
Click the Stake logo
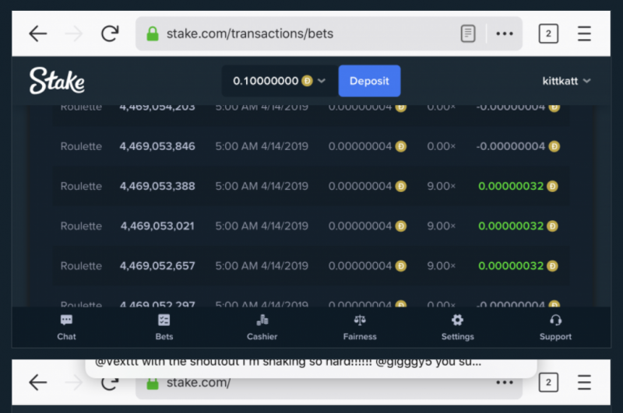pos(57,81)
